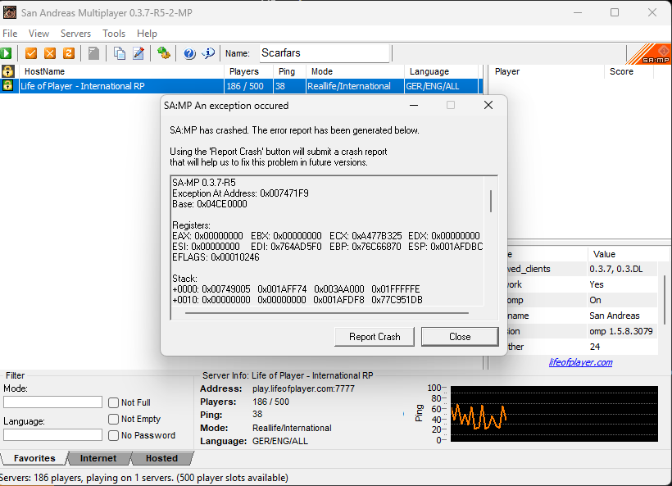Click the orange X Delete Server icon

(x=50, y=53)
